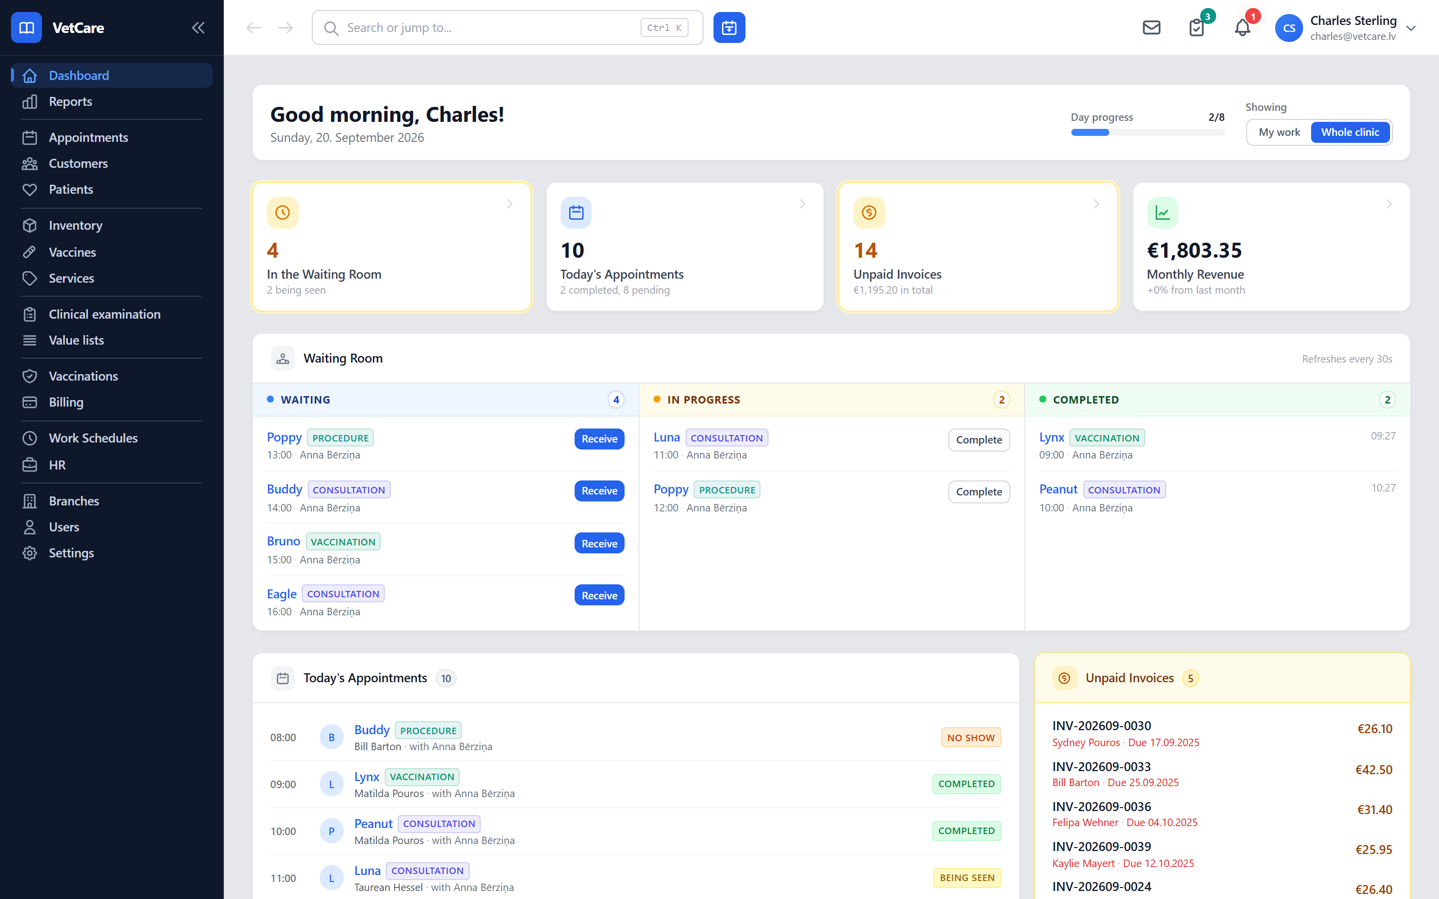
Task: Open invoice INV-202609-0030
Action: pos(1101,726)
